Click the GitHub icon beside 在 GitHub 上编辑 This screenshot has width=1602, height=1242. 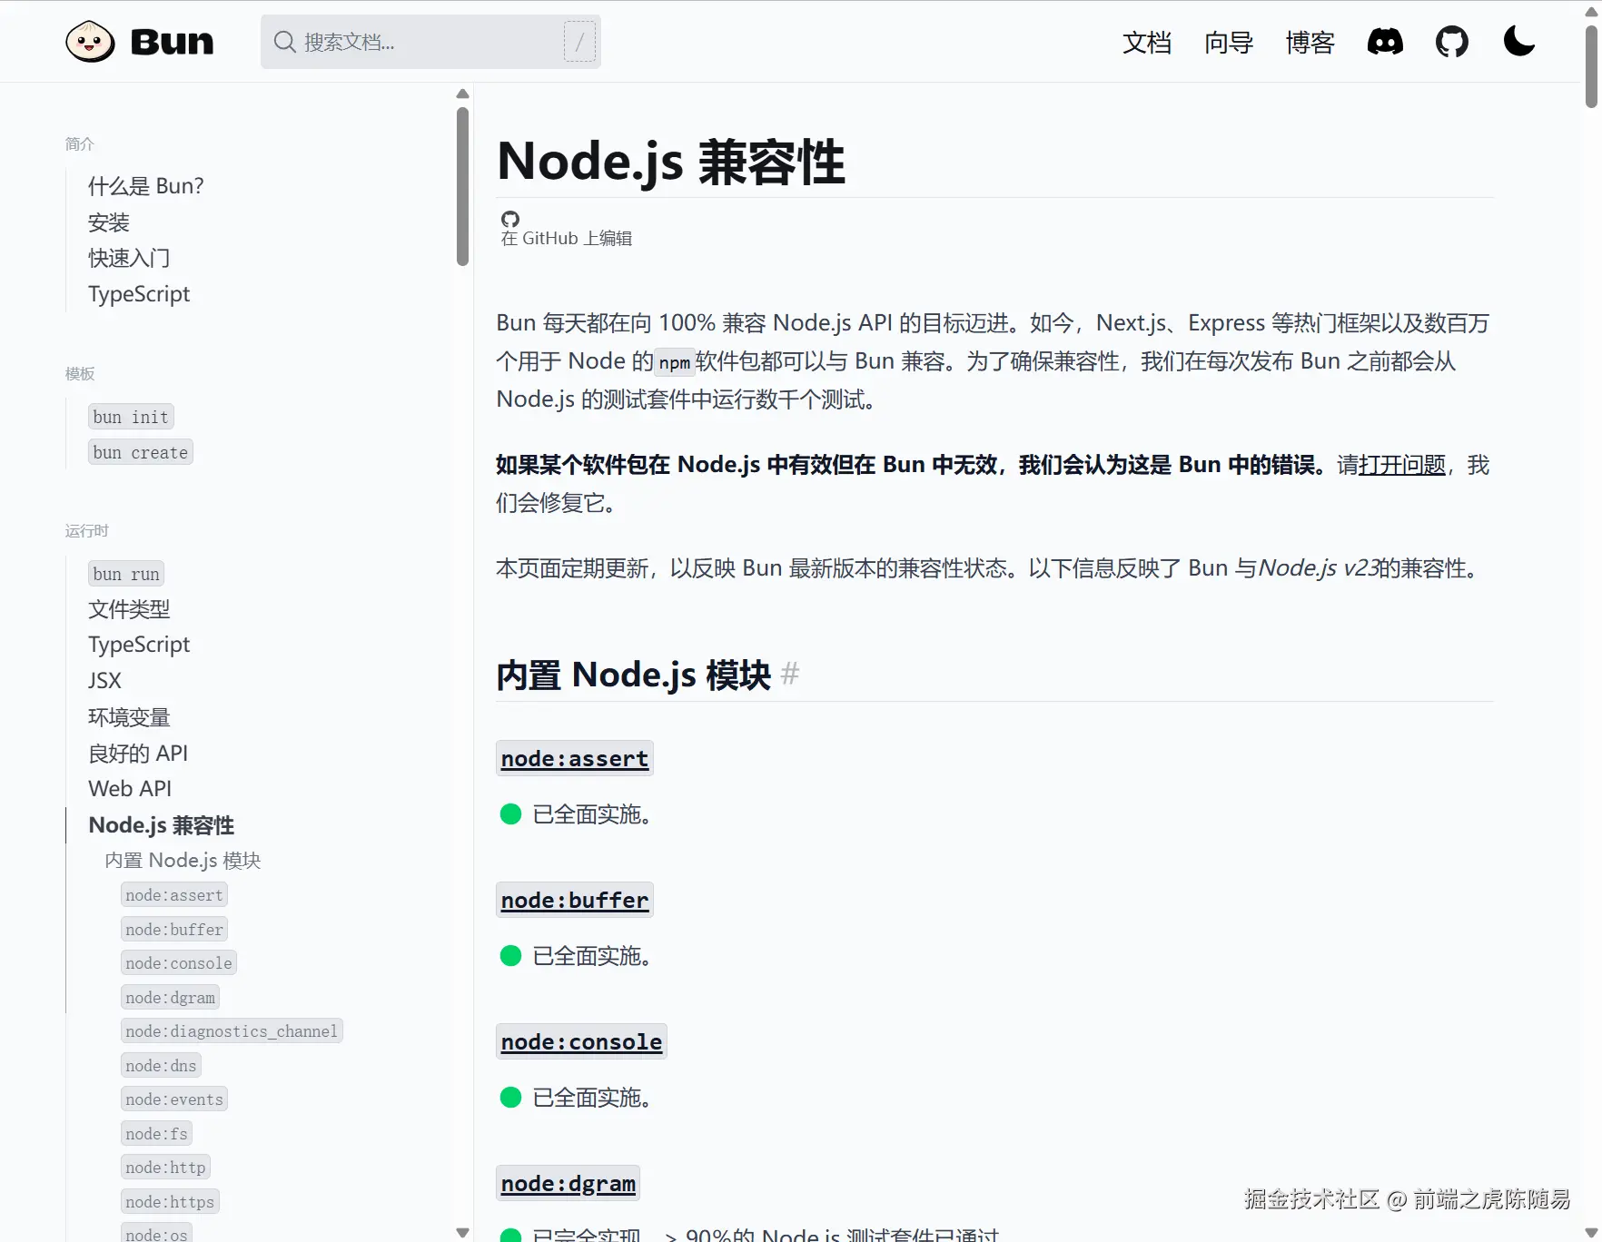click(x=510, y=219)
